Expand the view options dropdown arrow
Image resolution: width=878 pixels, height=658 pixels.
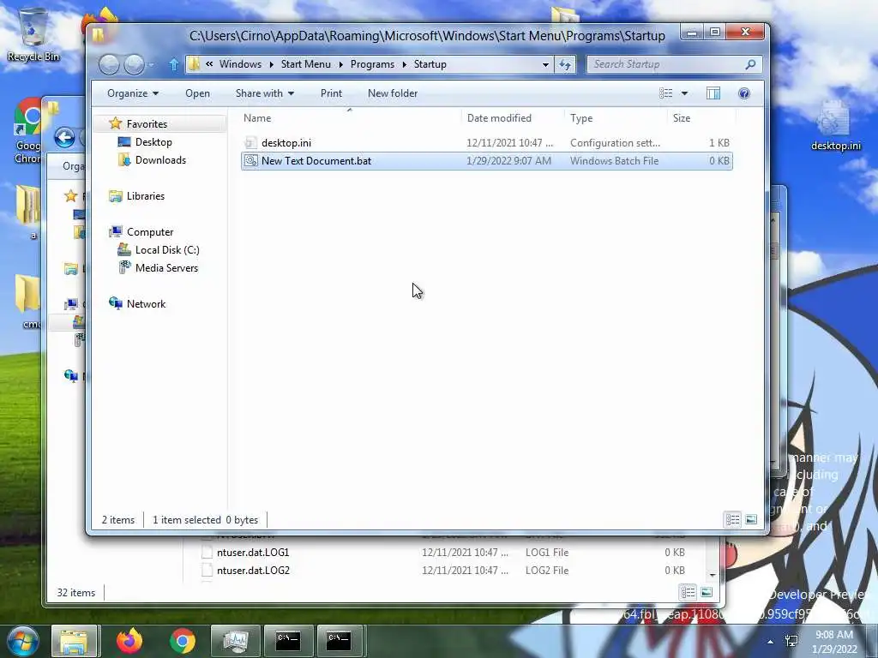click(684, 93)
